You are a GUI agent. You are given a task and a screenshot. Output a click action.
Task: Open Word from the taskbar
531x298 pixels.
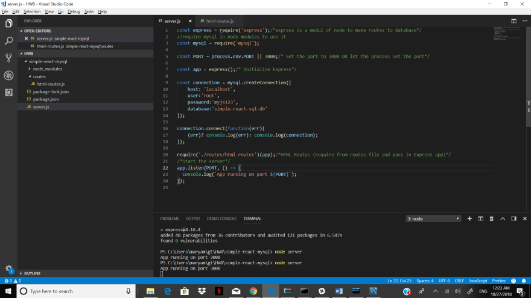(x=339, y=291)
